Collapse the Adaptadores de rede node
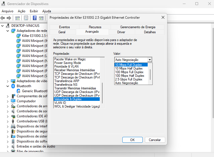 pos(8,31)
